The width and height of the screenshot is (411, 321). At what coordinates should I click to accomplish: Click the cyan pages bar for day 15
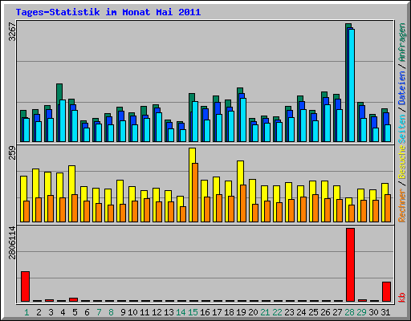(x=195, y=121)
